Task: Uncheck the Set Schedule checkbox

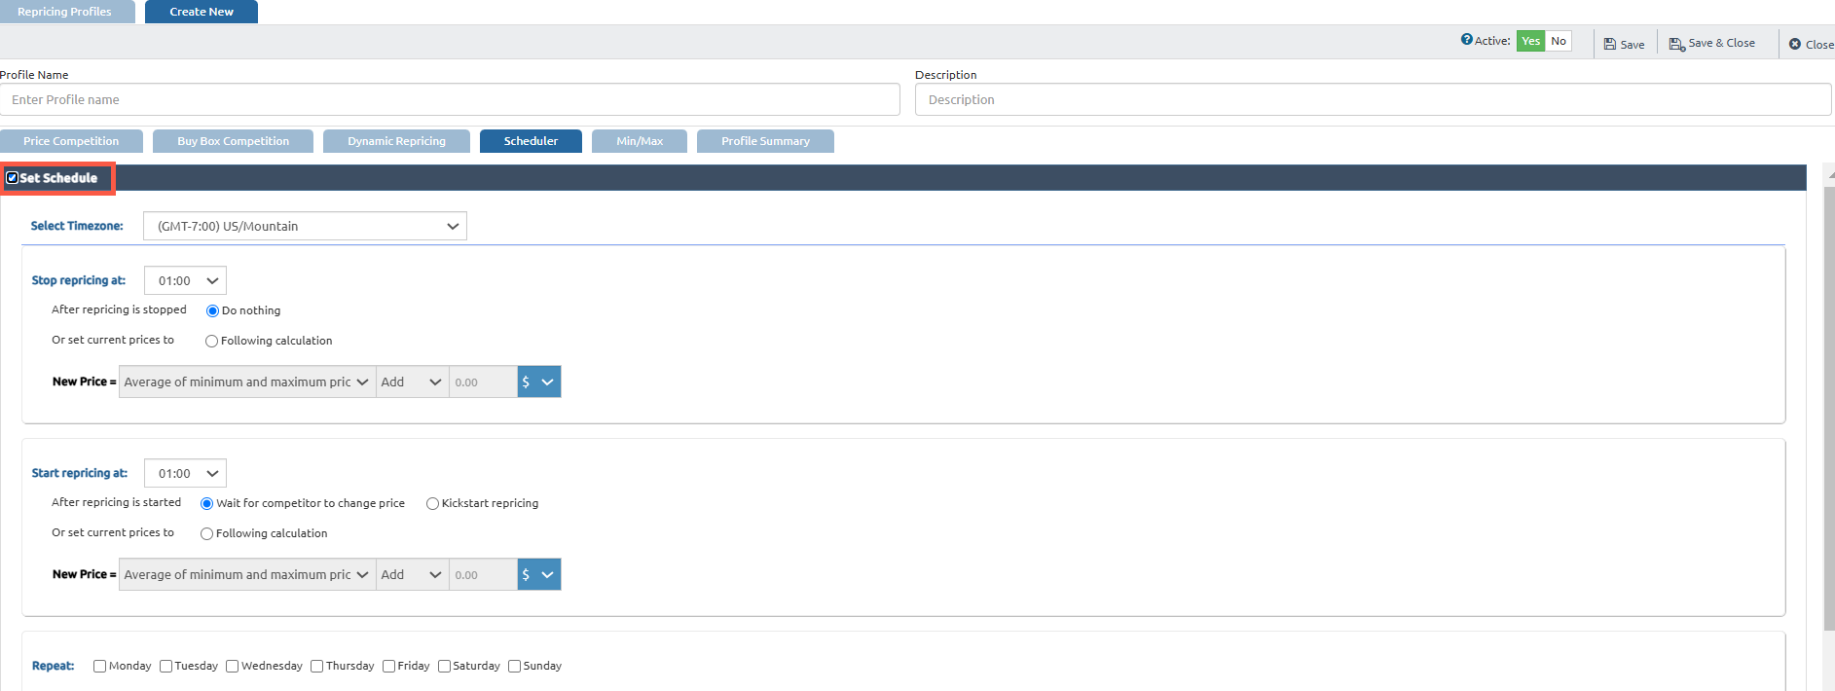Action: point(13,178)
